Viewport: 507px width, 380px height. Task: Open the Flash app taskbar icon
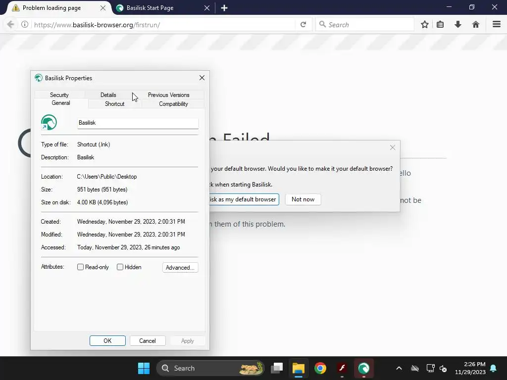pos(342,368)
